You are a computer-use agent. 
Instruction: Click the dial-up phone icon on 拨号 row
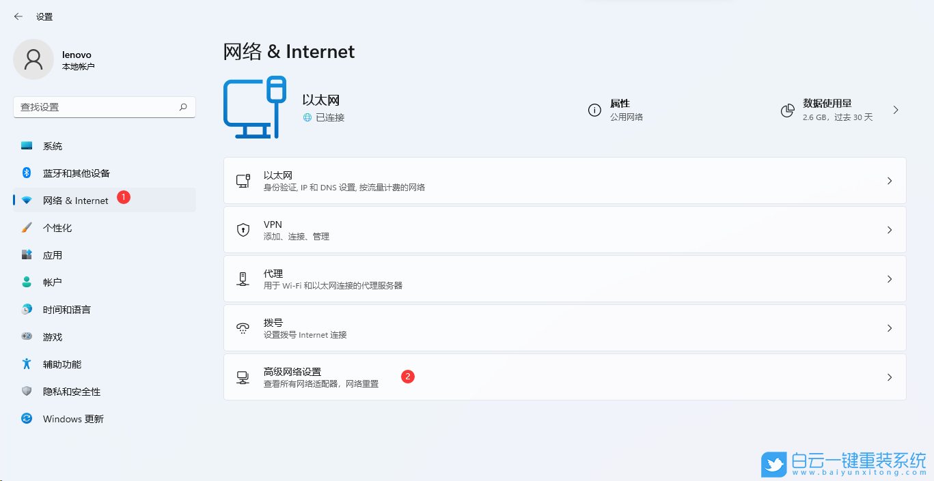[243, 327]
